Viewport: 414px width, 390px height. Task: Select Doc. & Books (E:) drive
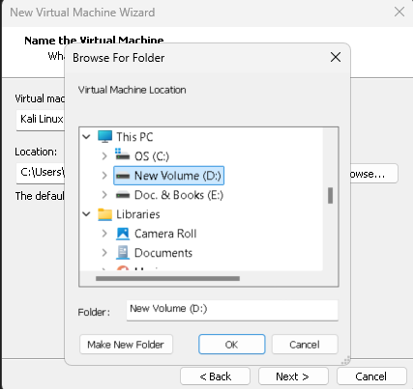[179, 195]
